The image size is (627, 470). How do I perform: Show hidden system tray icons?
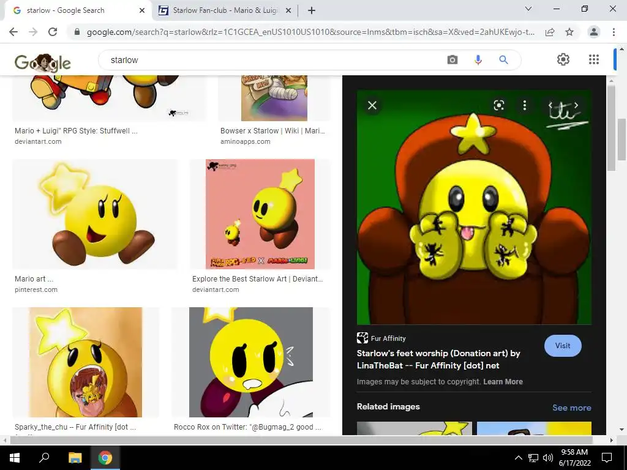pyautogui.click(x=518, y=458)
